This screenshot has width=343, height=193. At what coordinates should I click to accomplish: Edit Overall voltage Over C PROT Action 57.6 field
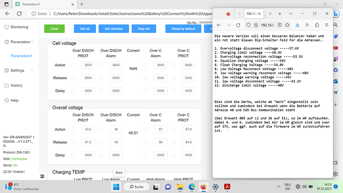188,129
